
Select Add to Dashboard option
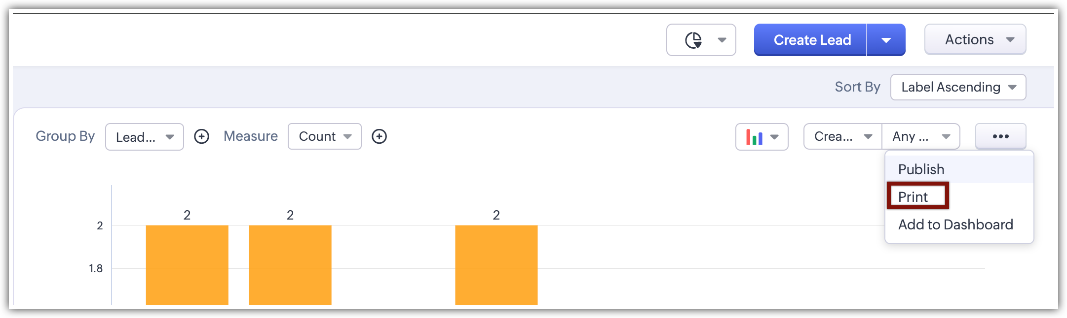[x=955, y=224]
